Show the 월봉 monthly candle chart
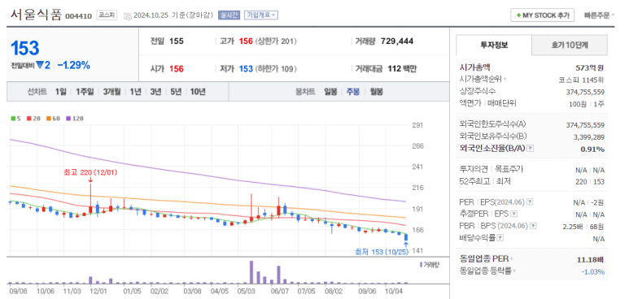 (376, 92)
